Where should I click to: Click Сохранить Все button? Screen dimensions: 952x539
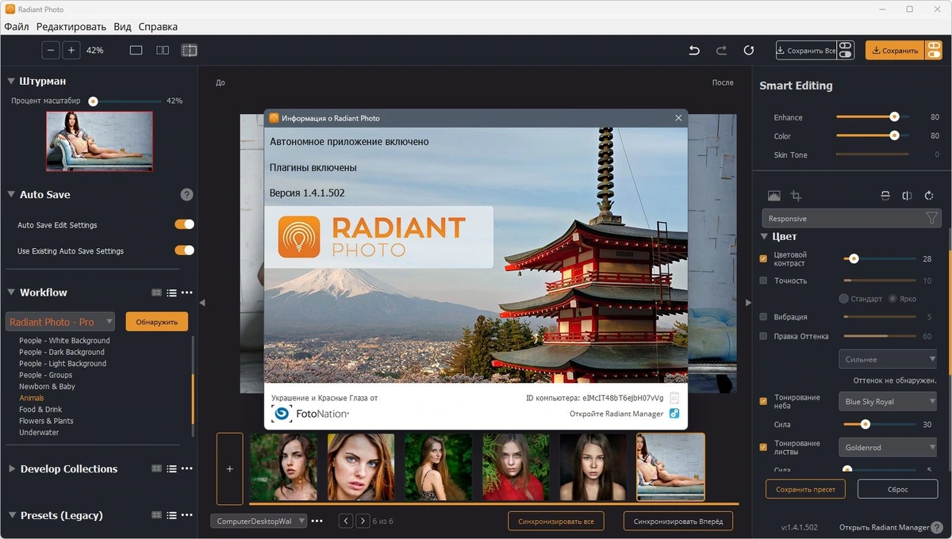click(806, 50)
